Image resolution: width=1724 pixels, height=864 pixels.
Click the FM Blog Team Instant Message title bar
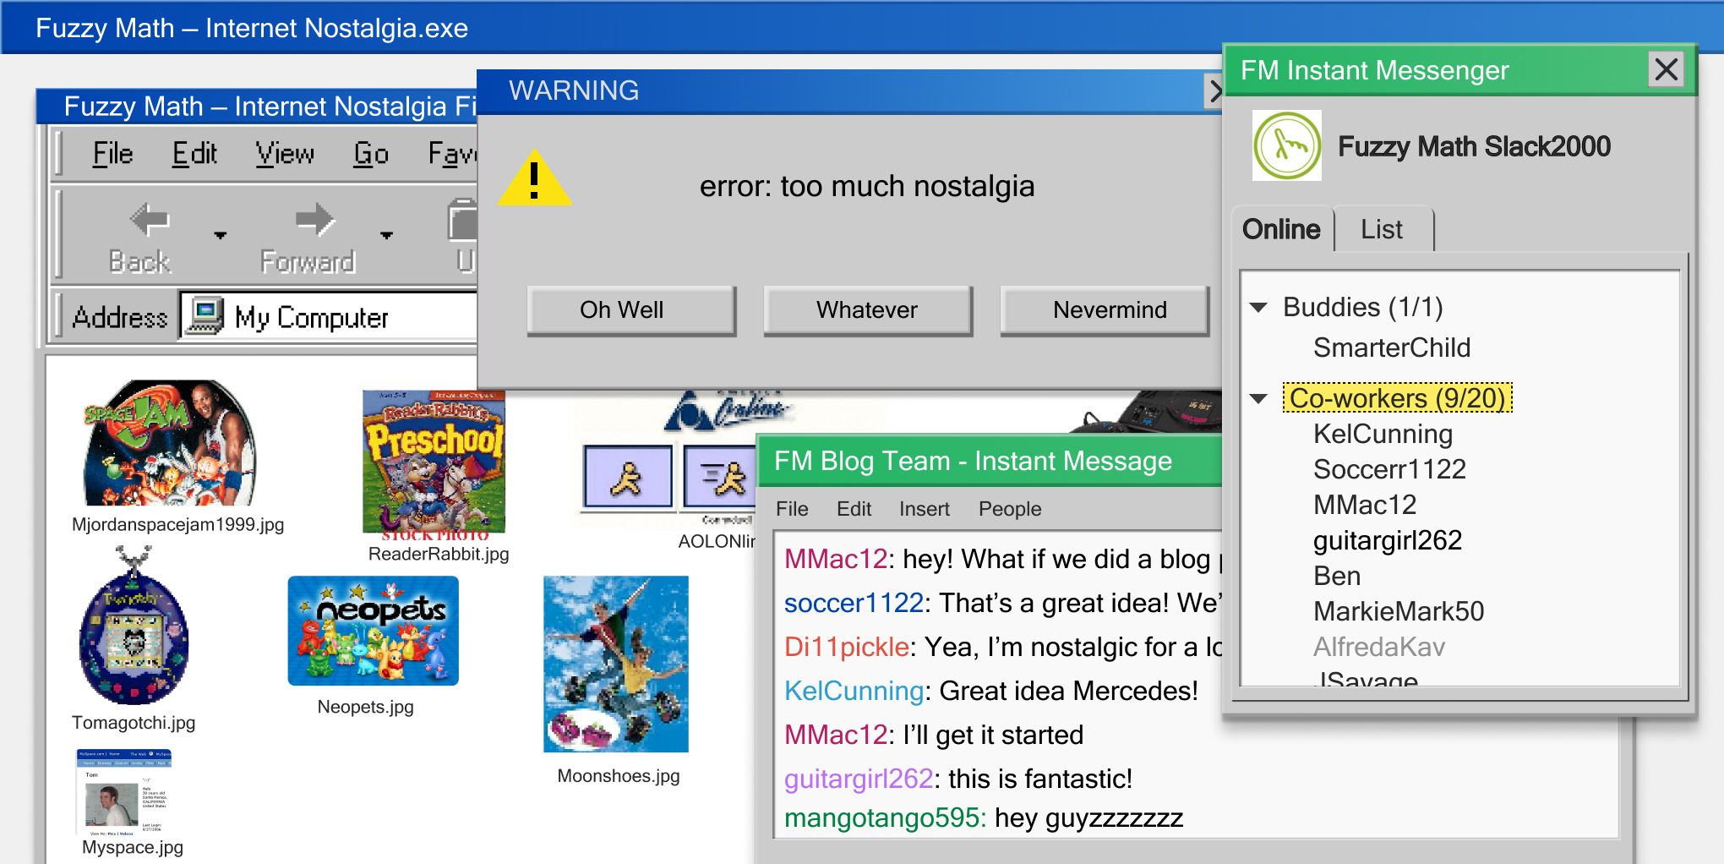click(989, 461)
